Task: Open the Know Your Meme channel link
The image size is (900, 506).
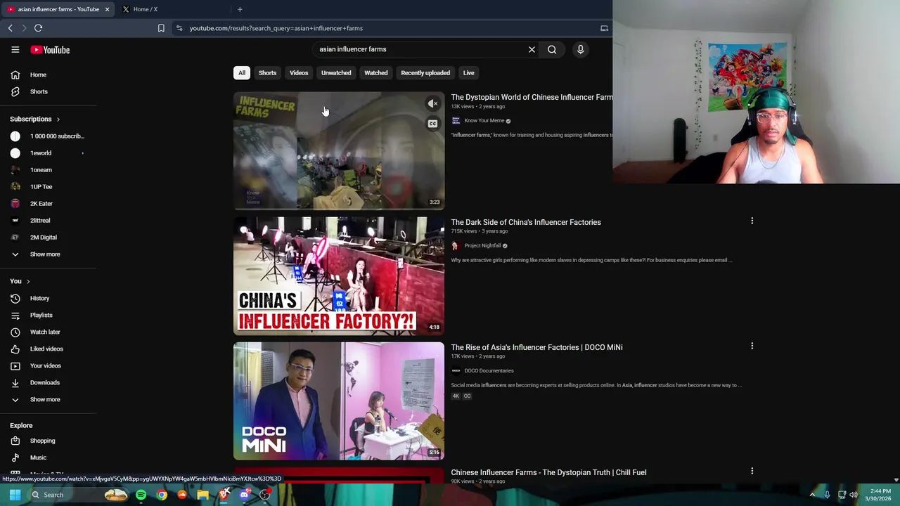Action: [x=484, y=120]
